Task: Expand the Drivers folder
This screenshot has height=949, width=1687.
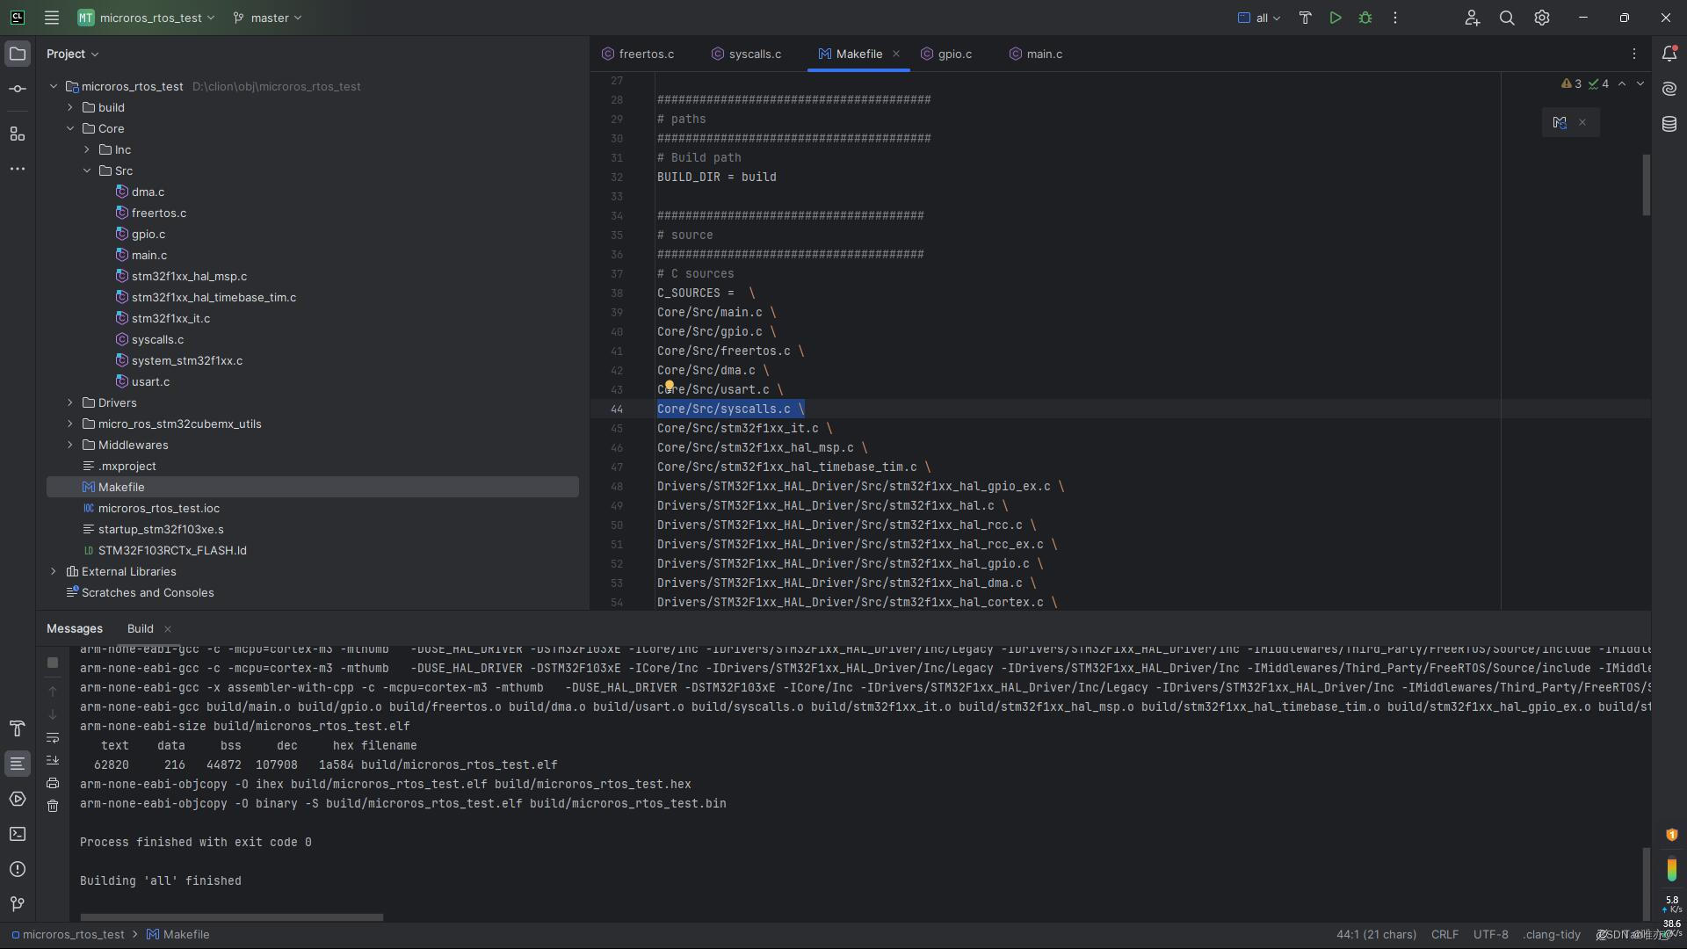Action: point(70,402)
